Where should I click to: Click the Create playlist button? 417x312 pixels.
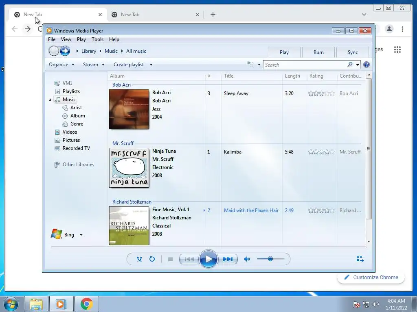[x=129, y=65]
